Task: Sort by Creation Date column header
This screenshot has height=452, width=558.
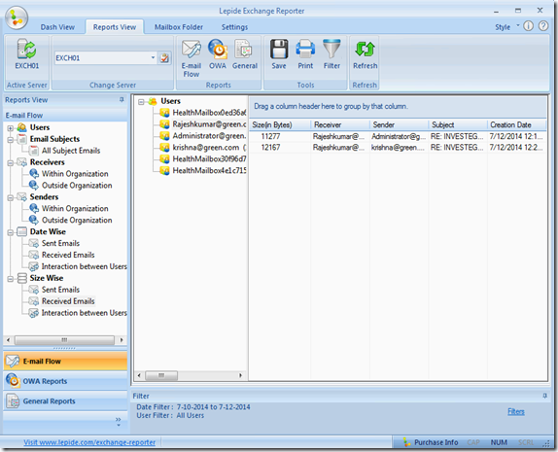Action: click(516, 125)
